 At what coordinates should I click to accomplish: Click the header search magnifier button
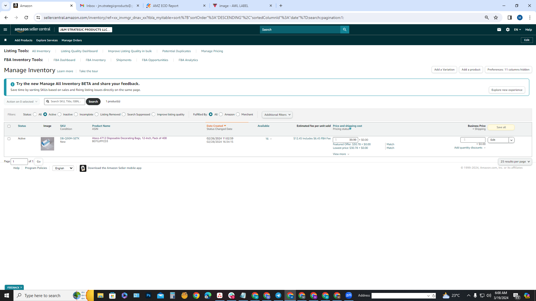pos(344,30)
